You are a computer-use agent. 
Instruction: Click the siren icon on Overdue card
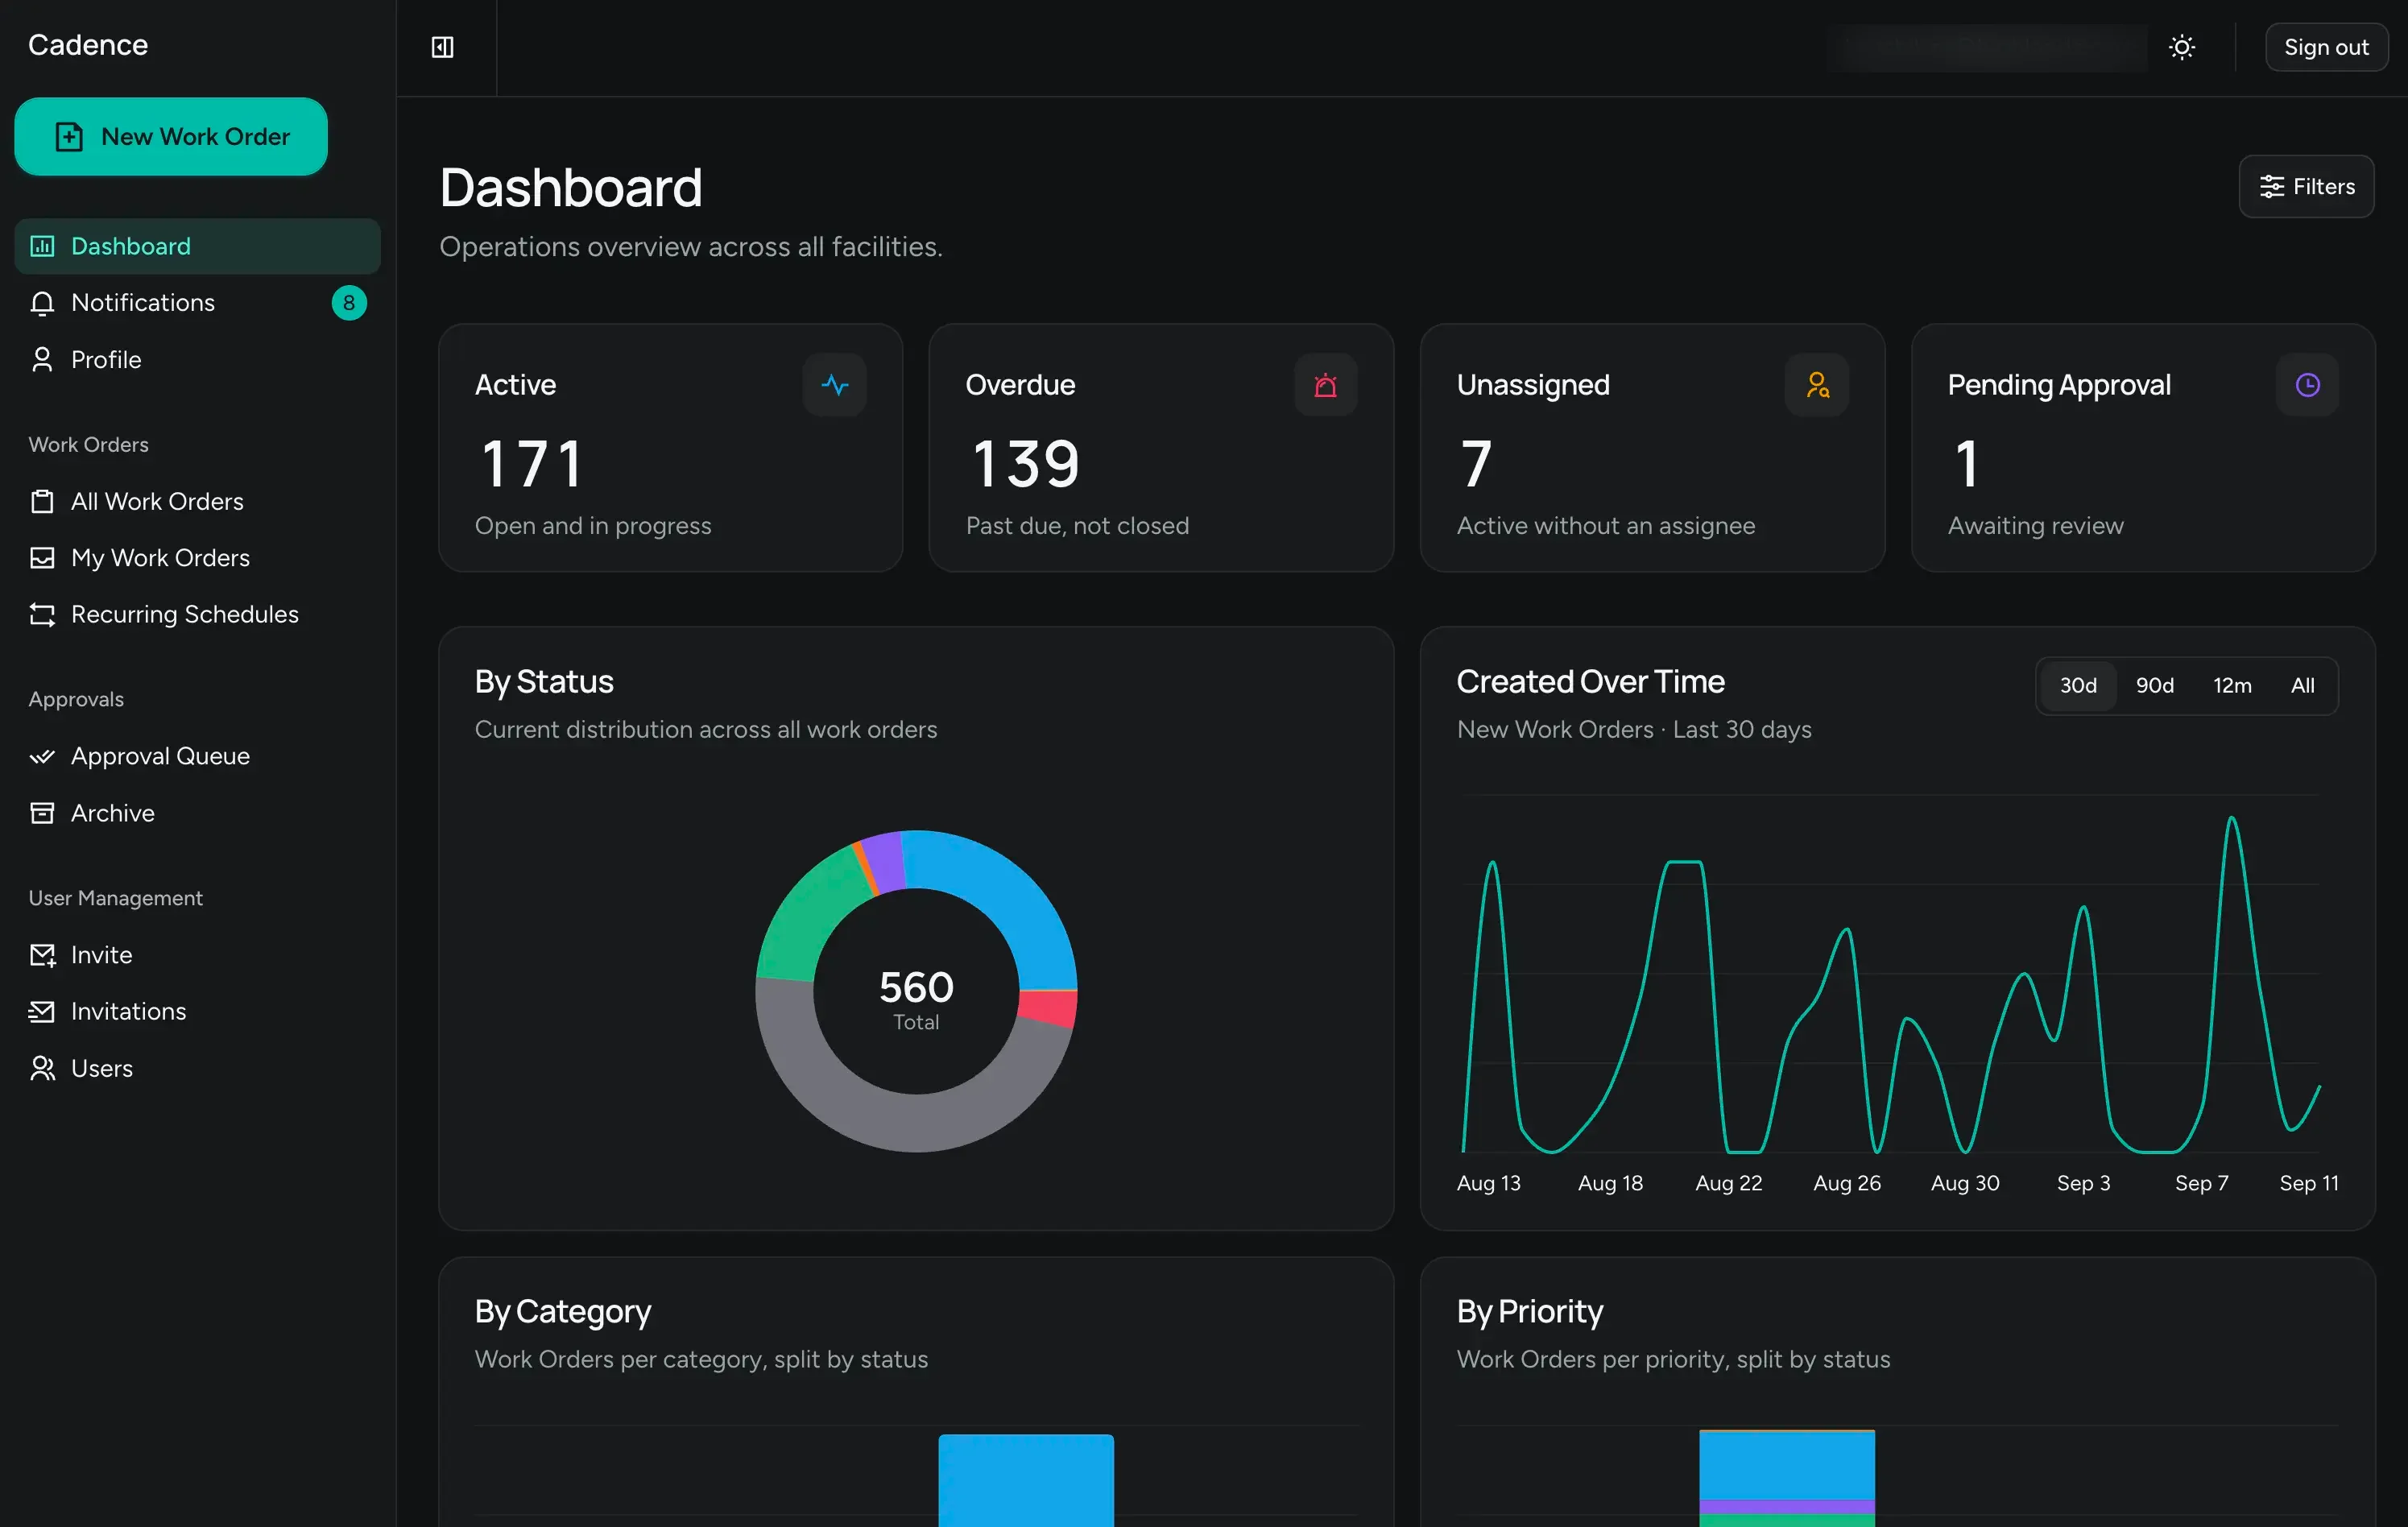click(1325, 385)
